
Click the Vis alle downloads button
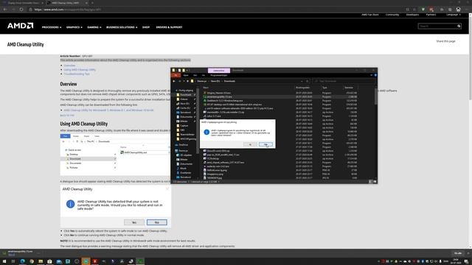(458, 253)
